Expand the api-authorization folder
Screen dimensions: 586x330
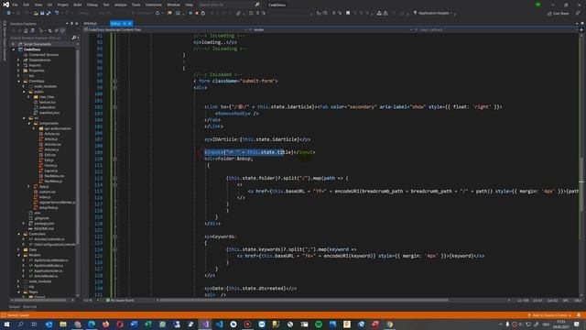34,128
